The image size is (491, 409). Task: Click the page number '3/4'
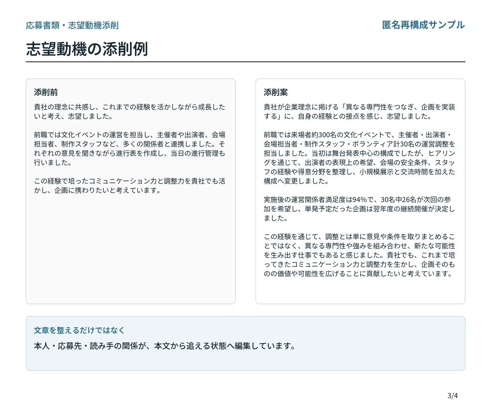(453, 395)
